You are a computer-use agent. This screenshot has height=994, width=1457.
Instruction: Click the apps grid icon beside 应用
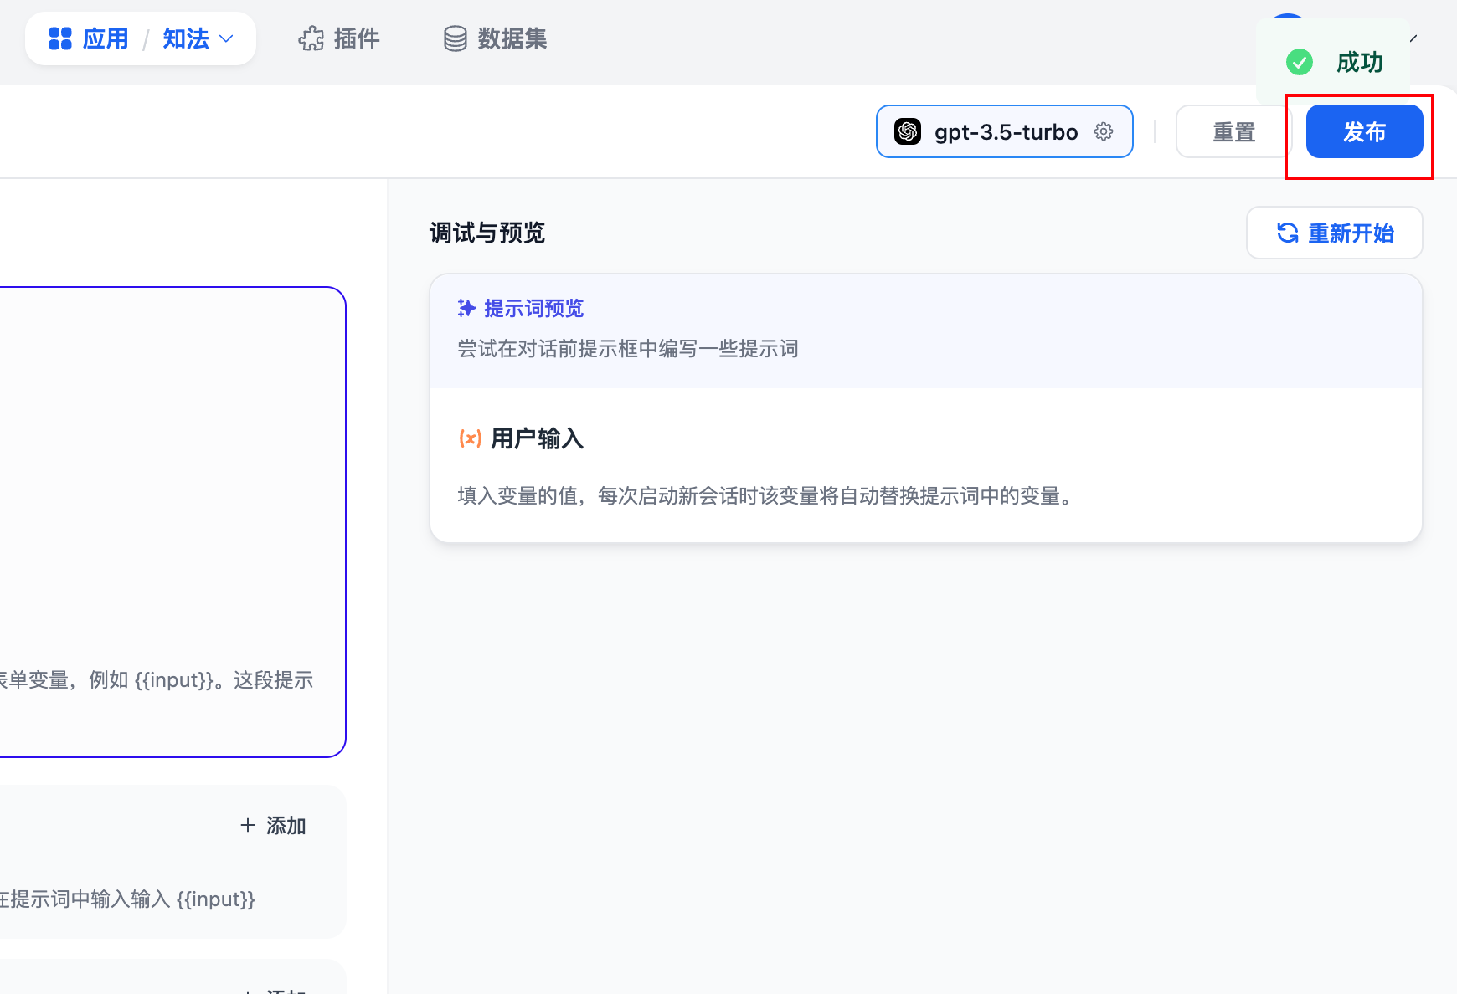(x=60, y=38)
